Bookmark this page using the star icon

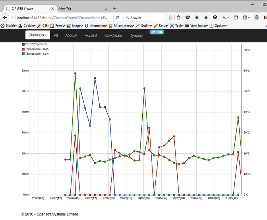pos(170,17)
